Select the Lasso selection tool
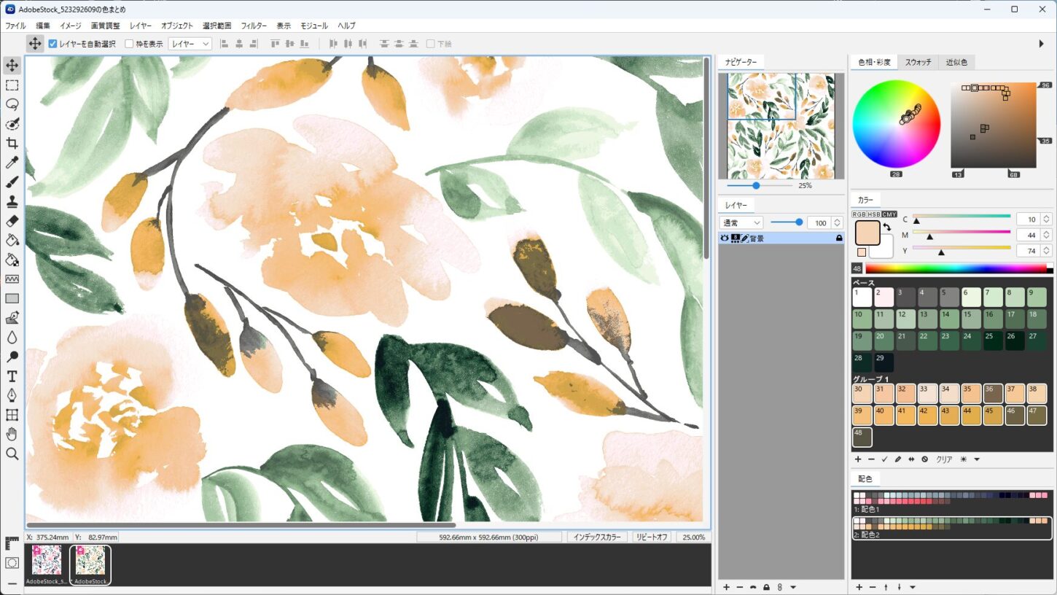The height and width of the screenshot is (595, 1057). (12, 104)
